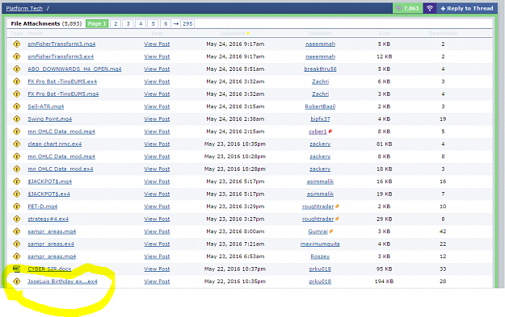This screenshot has height=317, width=505.
Task: Go to page 5 of attachments
Action: coord(154,23)
